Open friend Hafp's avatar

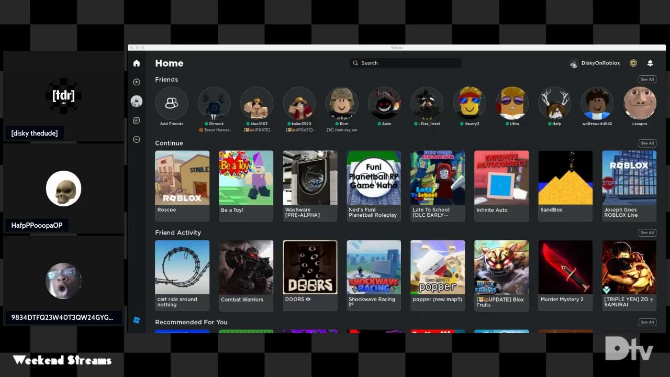click(555, 103)
